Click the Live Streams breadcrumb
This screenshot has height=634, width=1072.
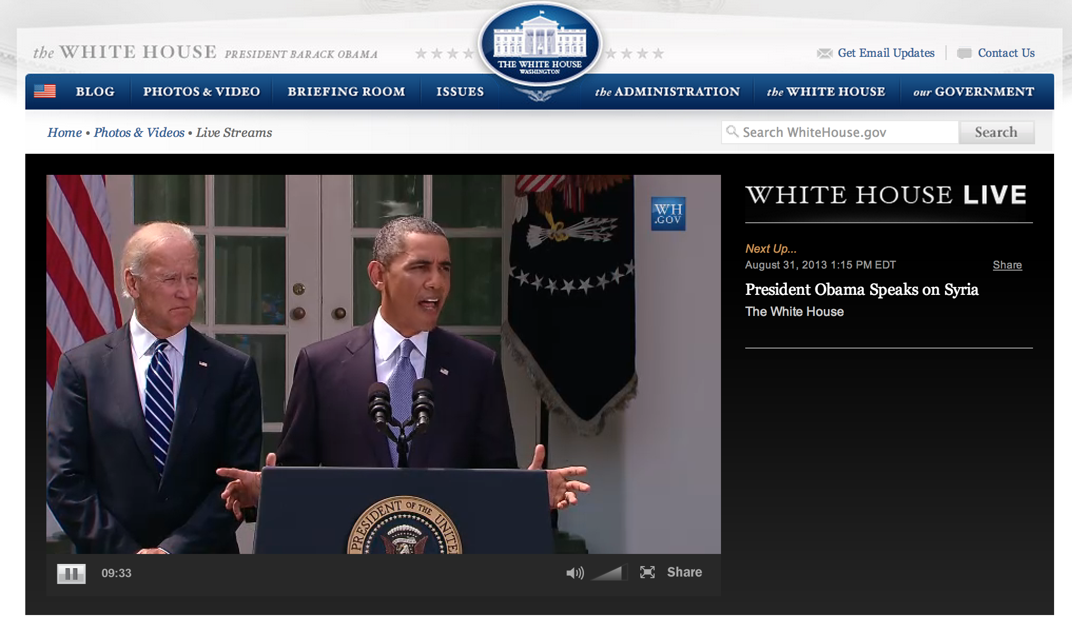pos(234,133)
